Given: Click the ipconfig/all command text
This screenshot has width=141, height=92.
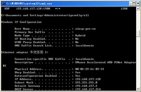Looking at the screenshot, I should (x=79, y=15).
